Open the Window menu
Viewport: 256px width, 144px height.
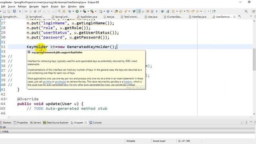pyautogui.click(x=72, y=6)
